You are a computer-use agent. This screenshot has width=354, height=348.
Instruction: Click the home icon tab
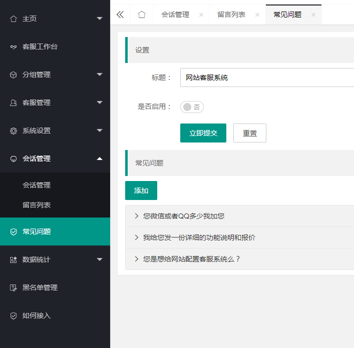142,14
